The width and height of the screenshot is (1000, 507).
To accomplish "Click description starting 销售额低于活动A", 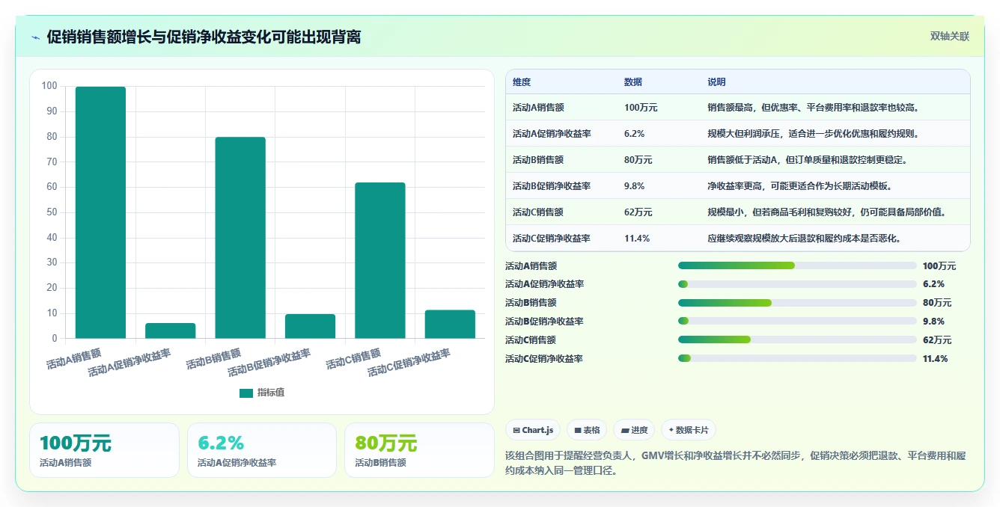I will tap(808, 160).
